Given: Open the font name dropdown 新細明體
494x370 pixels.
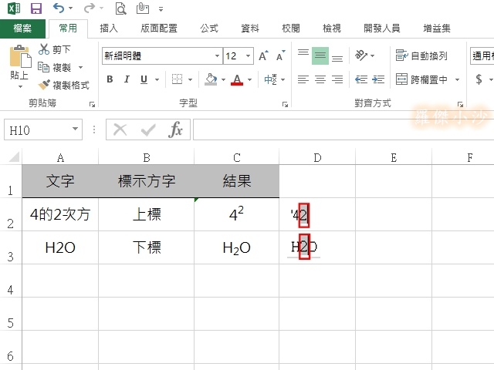Looking at the screenshot, I should coord(217,55).
